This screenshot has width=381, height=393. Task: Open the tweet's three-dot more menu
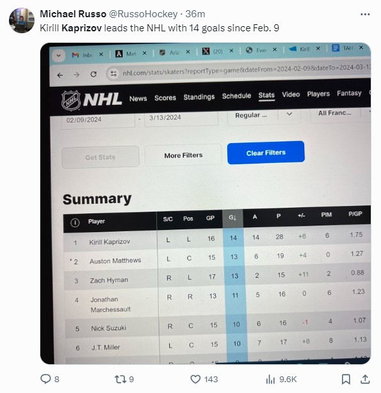(x=365, y=14)
